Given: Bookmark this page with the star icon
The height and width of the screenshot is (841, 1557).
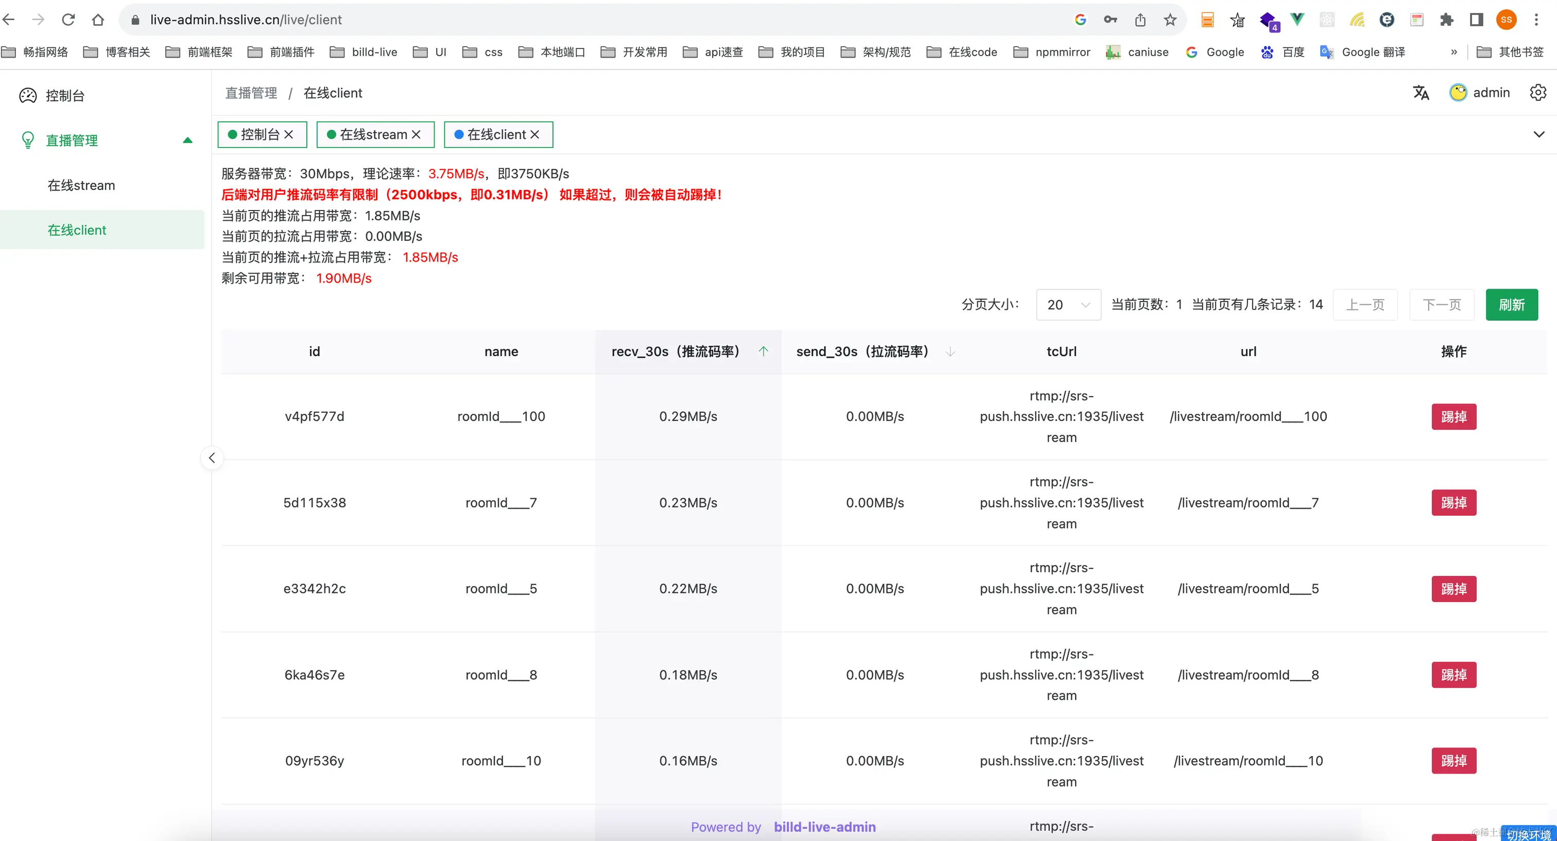Looking at the screenshot, I should pos(1170,20).
